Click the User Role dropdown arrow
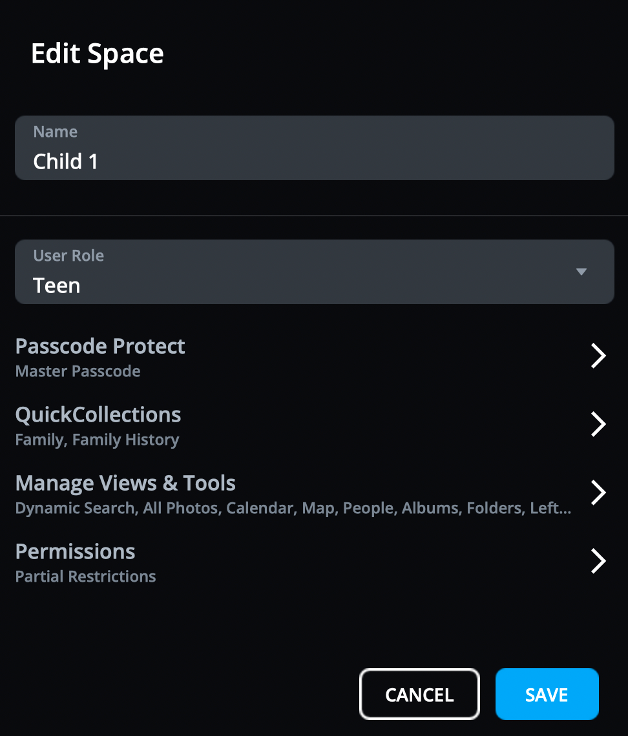Image resolution: width=628 pixels, height=736 pixels. pyautogui.click(x=581, y=272)
